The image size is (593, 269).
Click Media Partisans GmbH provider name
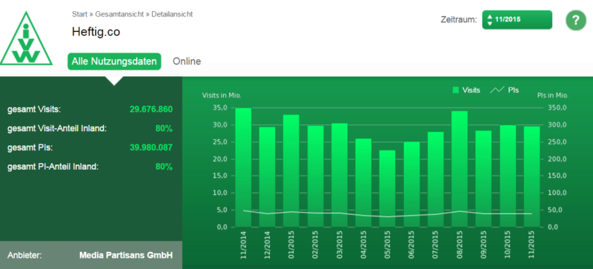pyautogui.click(x=126, y=256)
